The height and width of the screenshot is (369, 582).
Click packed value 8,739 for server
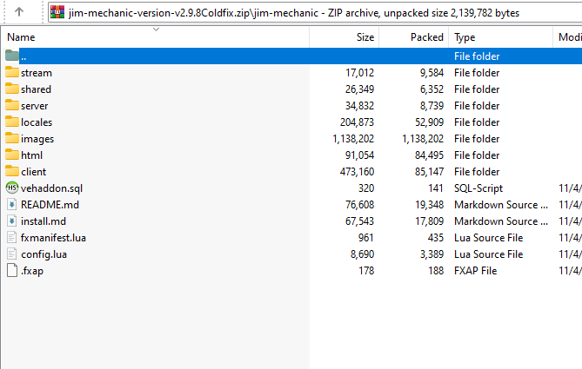tap(431, 106)
